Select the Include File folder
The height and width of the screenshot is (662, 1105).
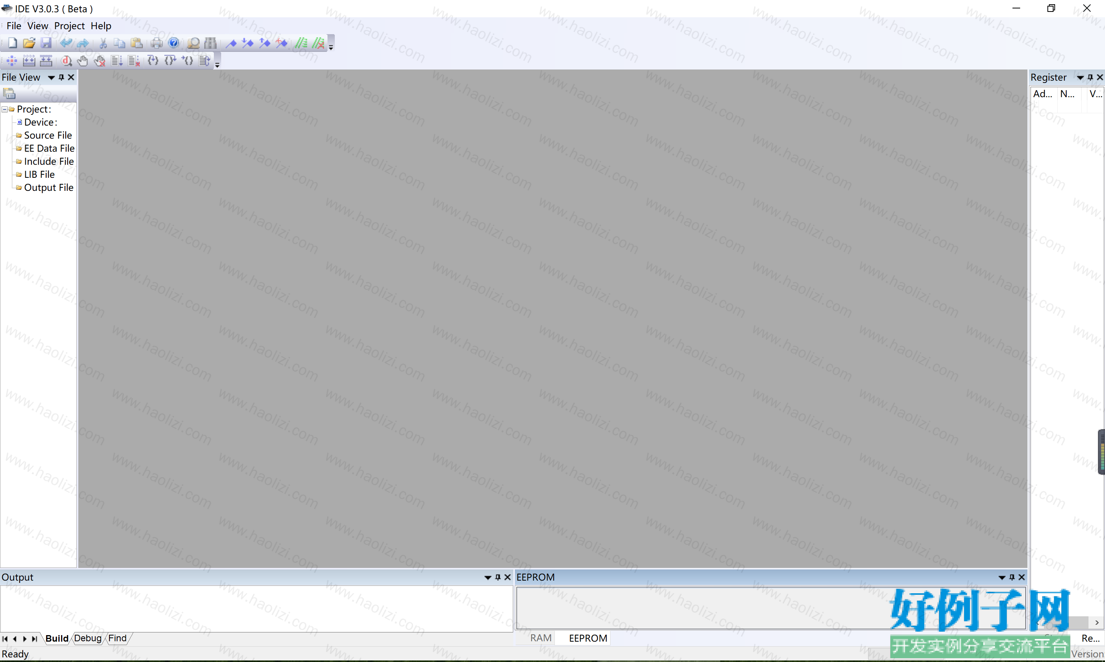(x=49, y=162)
